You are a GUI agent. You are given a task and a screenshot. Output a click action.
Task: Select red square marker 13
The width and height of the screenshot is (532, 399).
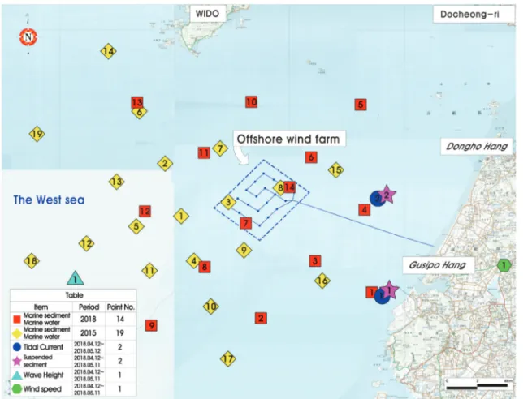click(137, 102)
